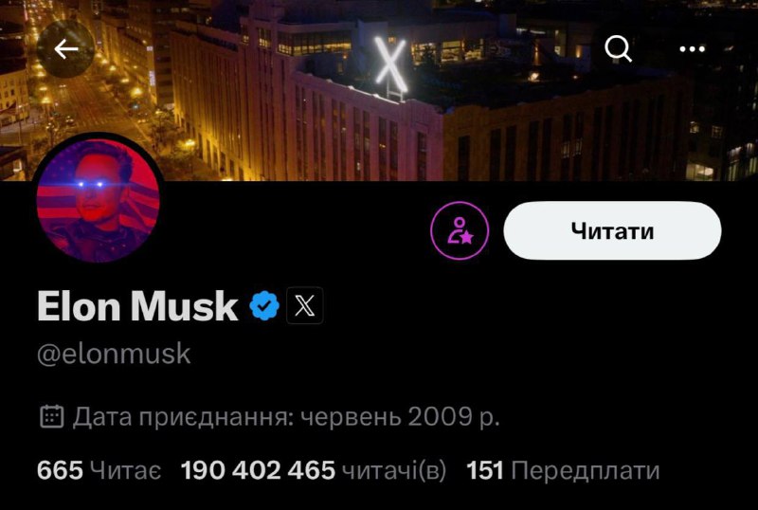758x510 pixels.
Task: Go back using the arrow icon
Action: 65,49
